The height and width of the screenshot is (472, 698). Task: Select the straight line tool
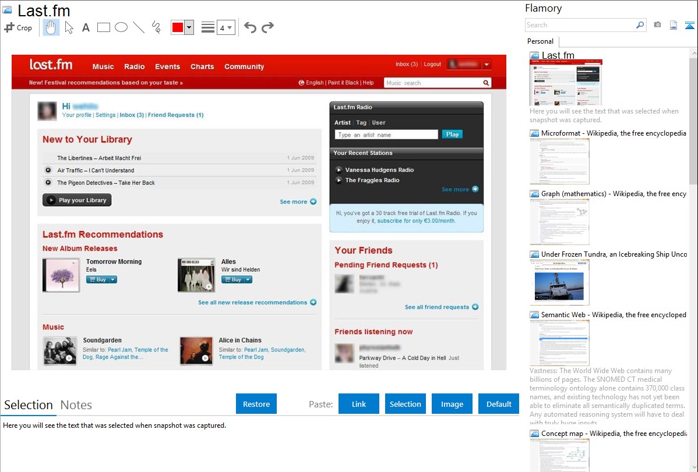tap(139, 27)
